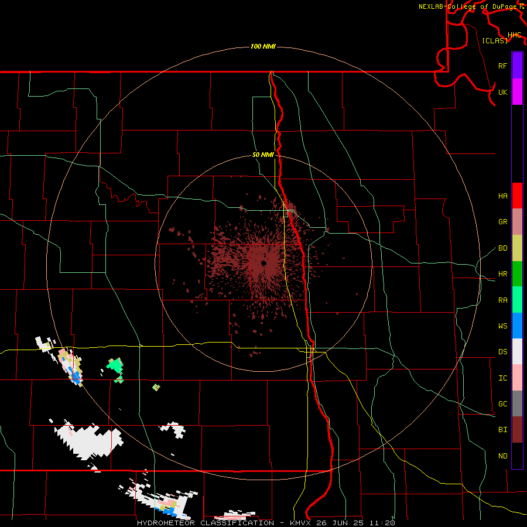Screen dimensions: 527x527
Task: Click the DS legend label
Action: tap(502, 352)
